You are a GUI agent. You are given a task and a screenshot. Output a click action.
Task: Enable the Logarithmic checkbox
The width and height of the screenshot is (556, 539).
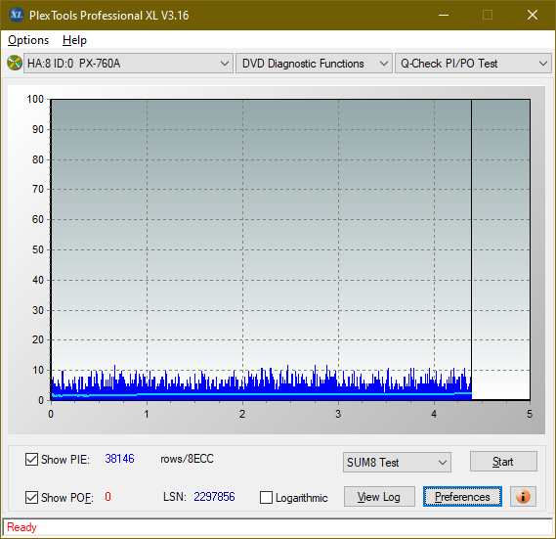coord(266,498)
